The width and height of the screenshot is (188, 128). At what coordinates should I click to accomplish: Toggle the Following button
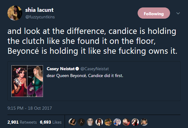[x=154, y=14]
